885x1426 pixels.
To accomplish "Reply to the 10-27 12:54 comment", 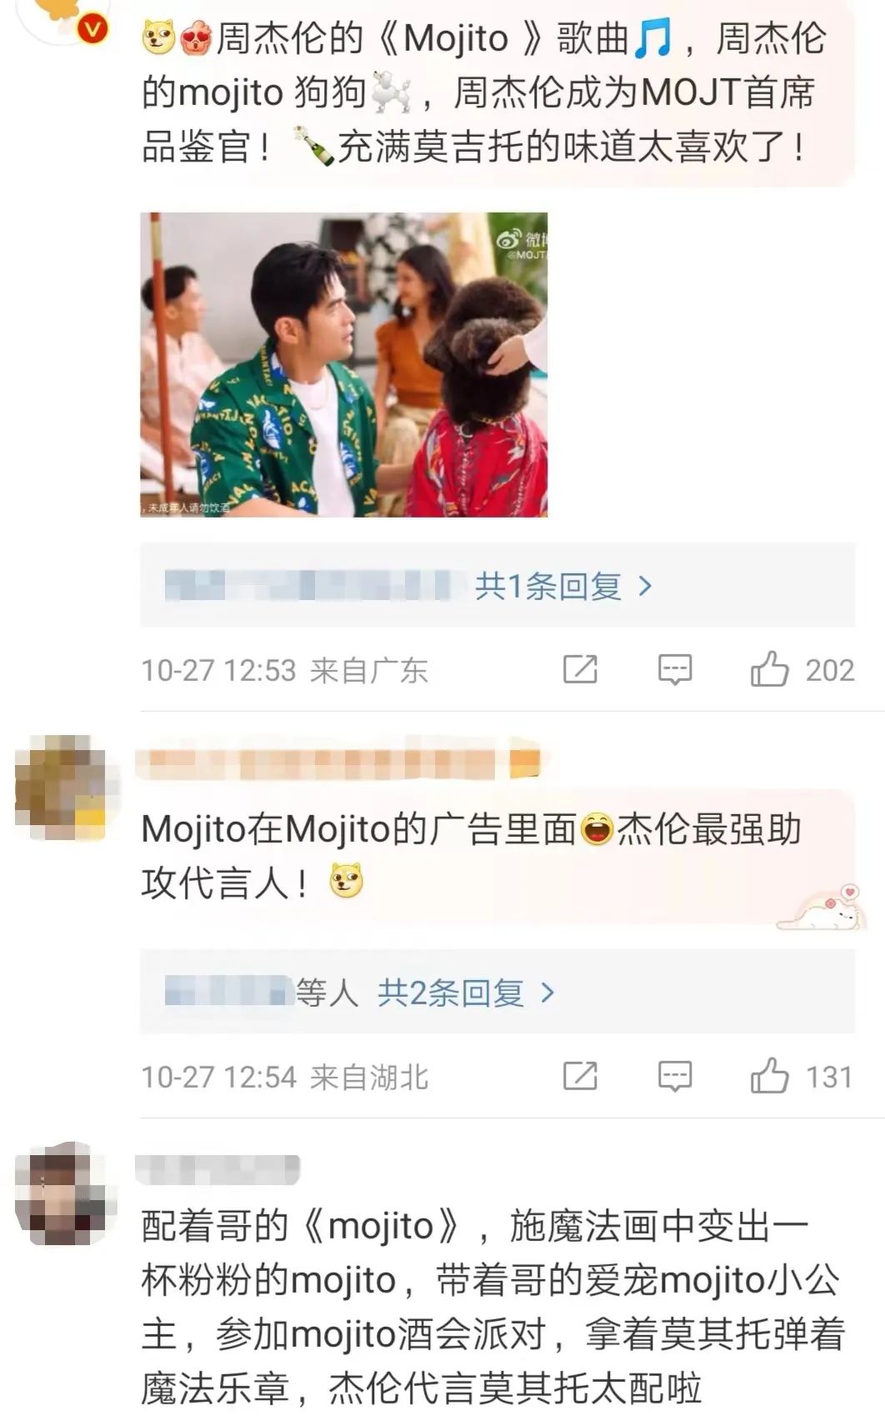I will tap(674, 1076).
